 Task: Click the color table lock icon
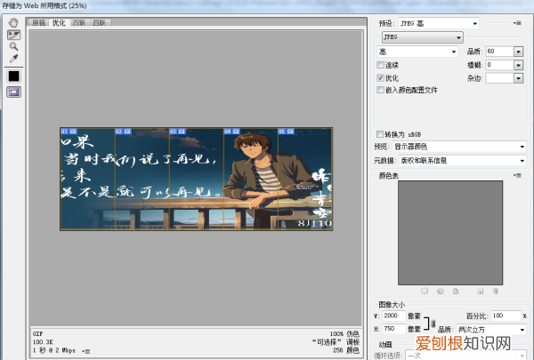[x=454, y=291]
